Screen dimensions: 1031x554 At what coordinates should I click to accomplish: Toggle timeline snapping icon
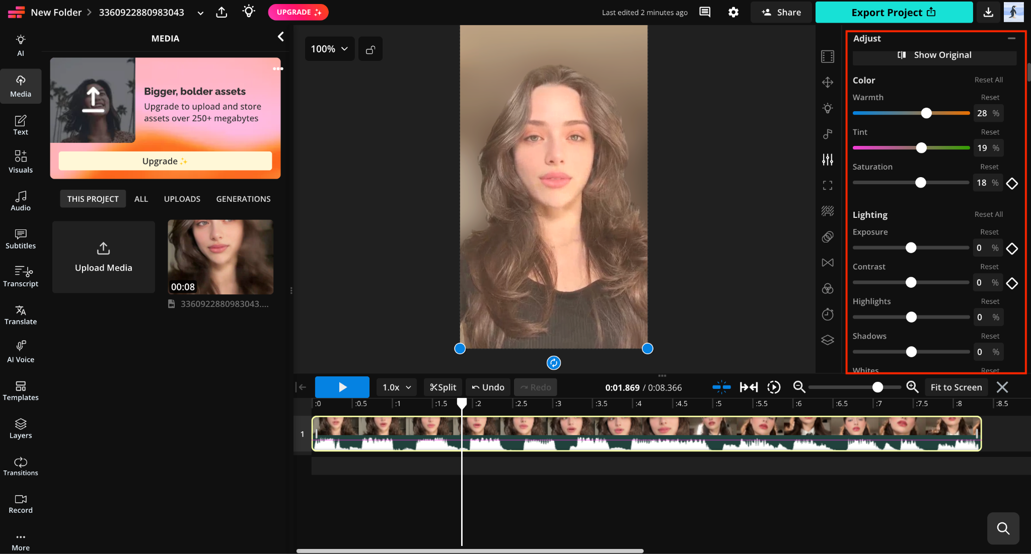[721, 387]
